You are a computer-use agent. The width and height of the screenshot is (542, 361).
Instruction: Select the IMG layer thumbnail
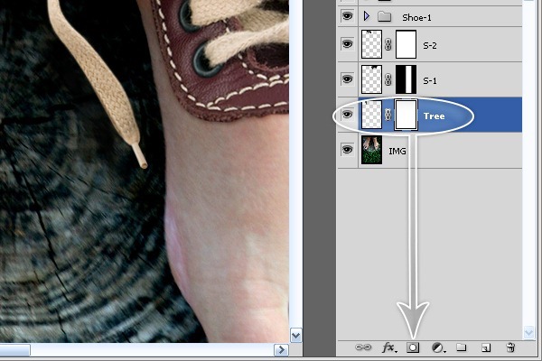pyautogui.click(x=372, y=150)
